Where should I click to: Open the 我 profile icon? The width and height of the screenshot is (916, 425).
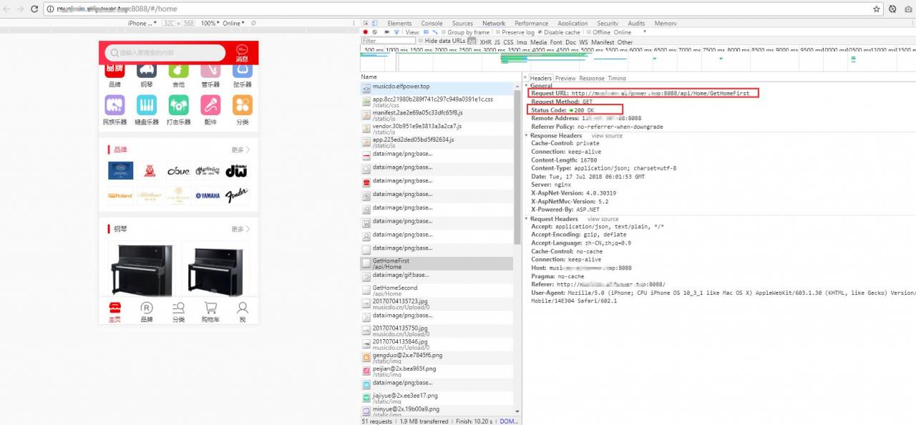[243, 308]
